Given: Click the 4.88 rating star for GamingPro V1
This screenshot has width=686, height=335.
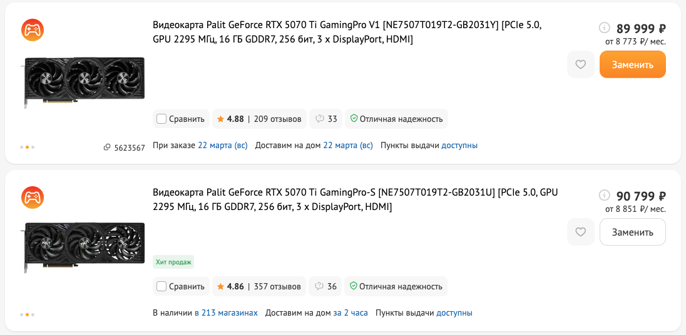Looking at the screenshot, I should (x=220, y=119).
